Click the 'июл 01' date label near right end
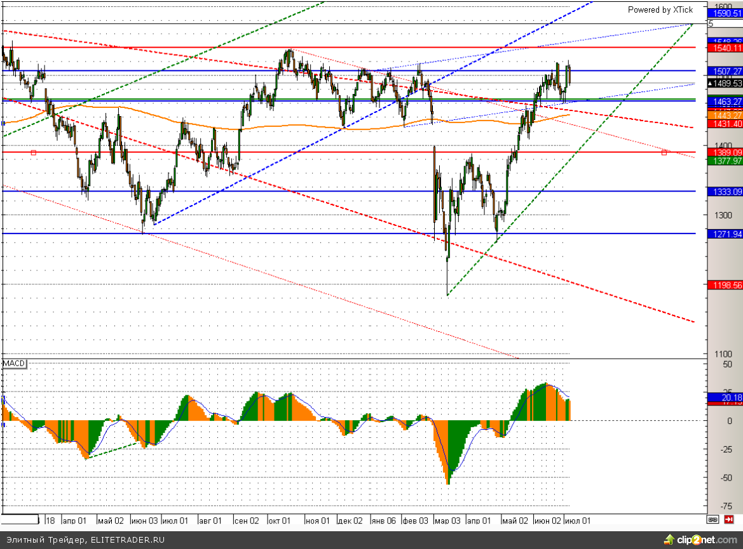The height and width of the screenshot is (549, 743). (x=578, y=520)
